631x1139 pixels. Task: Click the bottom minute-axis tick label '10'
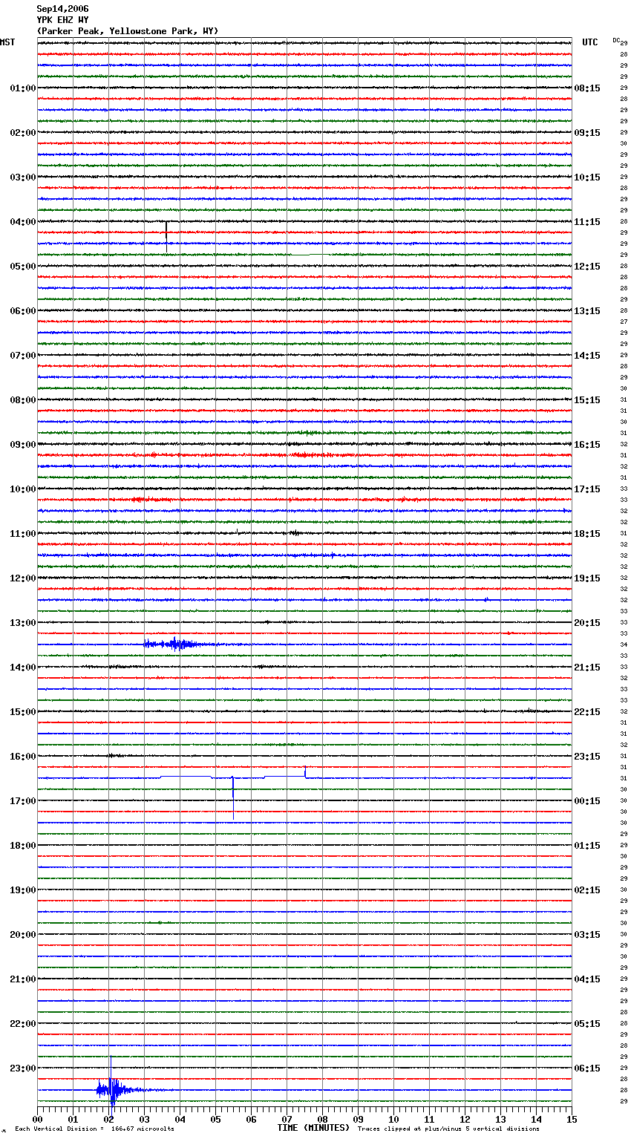point(393,1119)
